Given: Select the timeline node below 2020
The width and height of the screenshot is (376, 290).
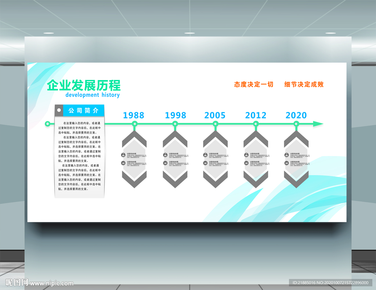Looking at the screenshot, I should point(296,124).
